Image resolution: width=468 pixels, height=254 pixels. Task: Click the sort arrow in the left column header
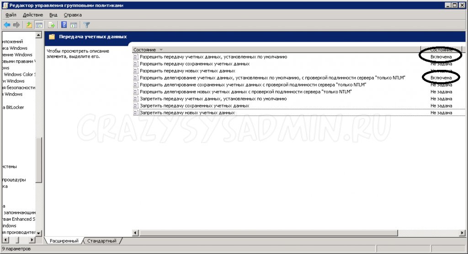coord(161,50)
